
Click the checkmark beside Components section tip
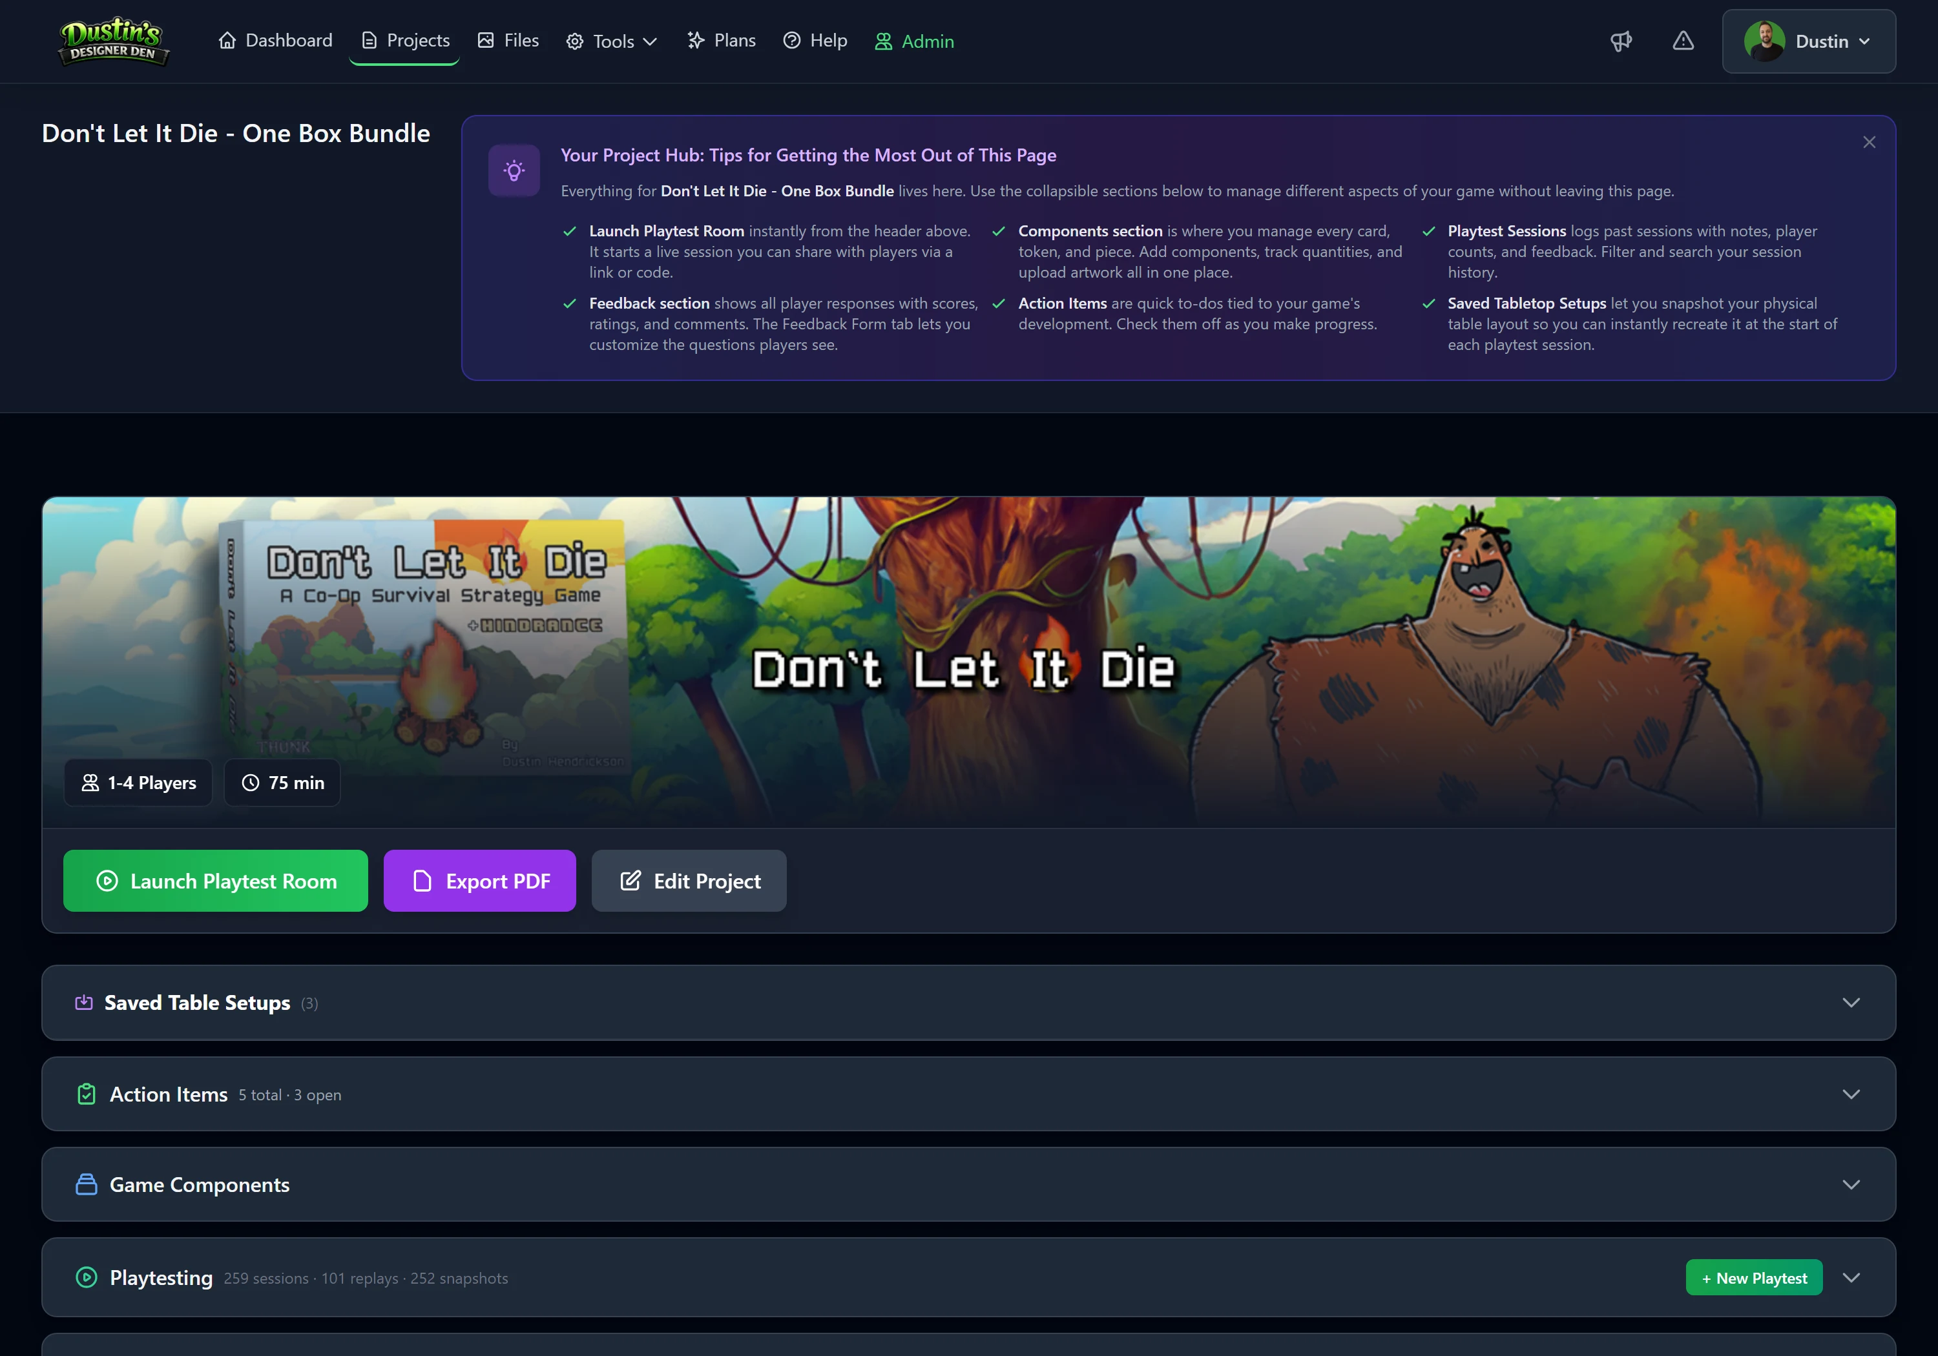(999, 231)
